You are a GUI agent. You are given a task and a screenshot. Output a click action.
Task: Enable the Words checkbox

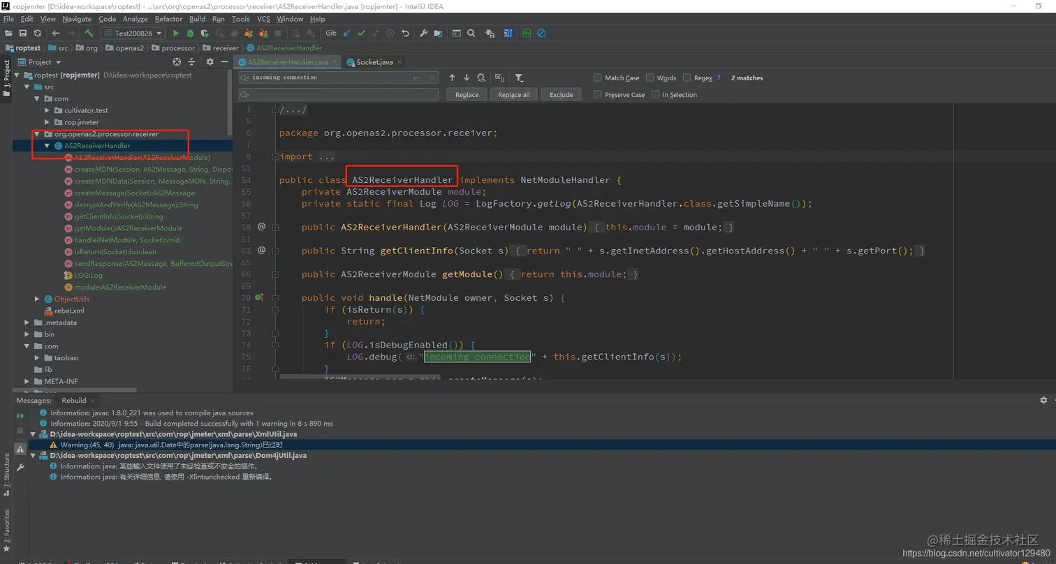tap(650, 77)
